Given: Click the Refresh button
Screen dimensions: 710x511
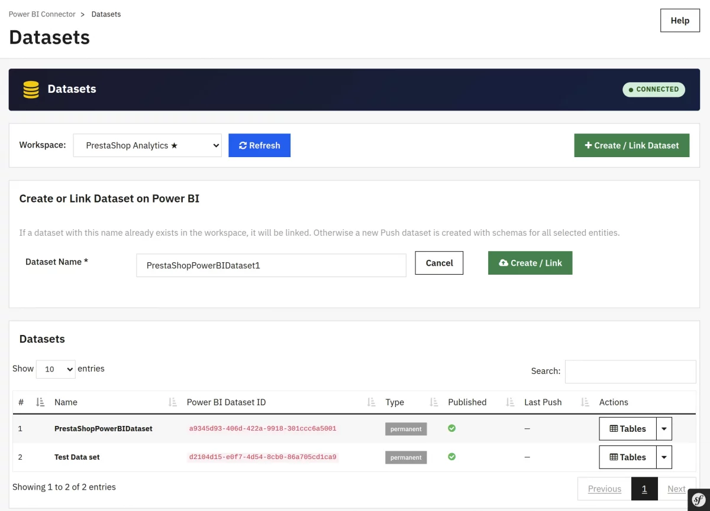Looking at the screenshot, I should pos(259,145).
